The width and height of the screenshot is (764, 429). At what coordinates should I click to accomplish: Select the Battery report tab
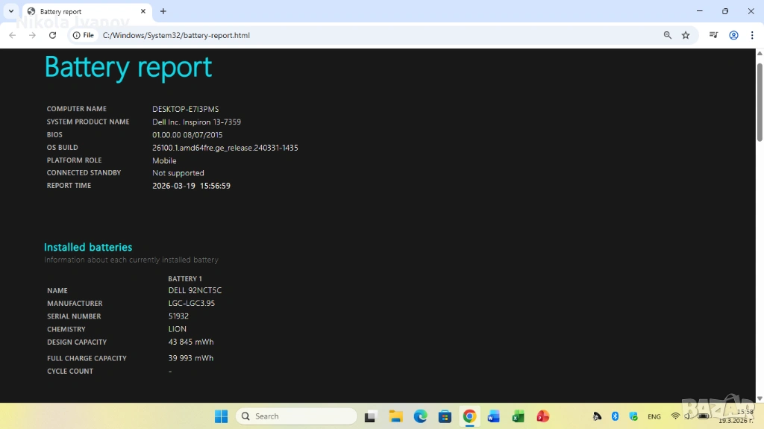(82, 11)
